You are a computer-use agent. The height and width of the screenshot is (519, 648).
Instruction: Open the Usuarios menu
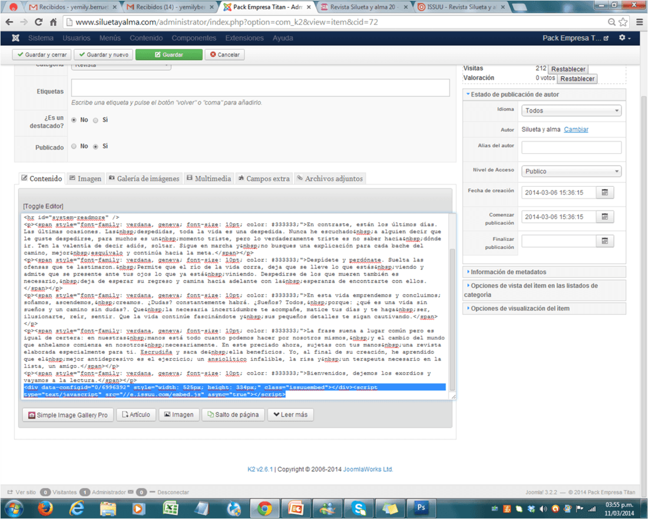pos(77,38)
